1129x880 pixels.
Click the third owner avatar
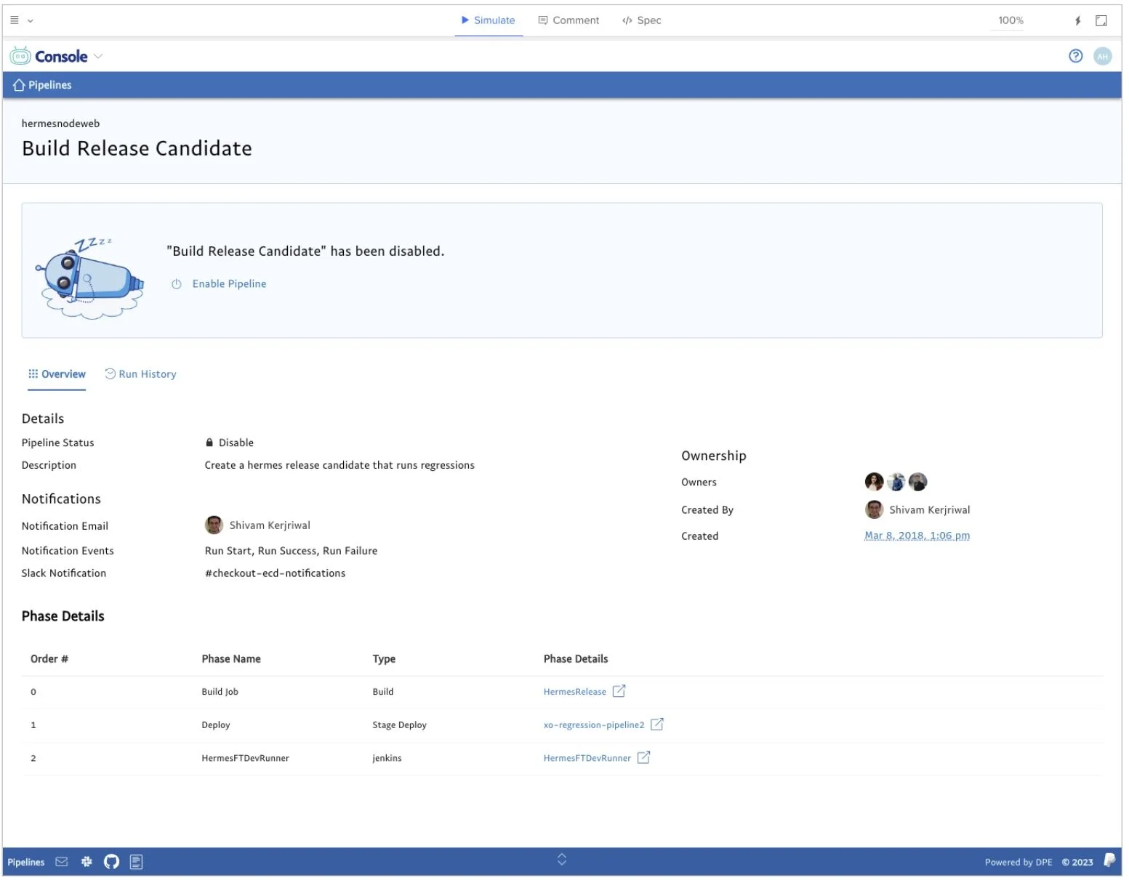tap(918, 481)
